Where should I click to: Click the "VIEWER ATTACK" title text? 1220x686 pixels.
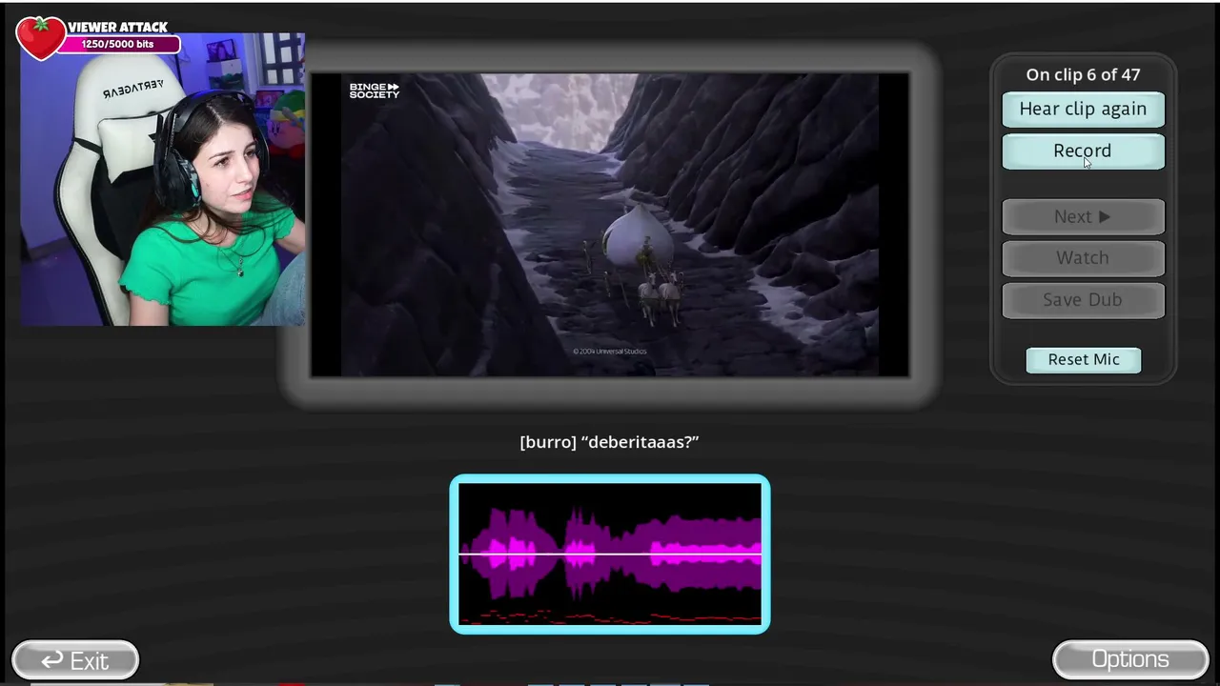[117, 27]
